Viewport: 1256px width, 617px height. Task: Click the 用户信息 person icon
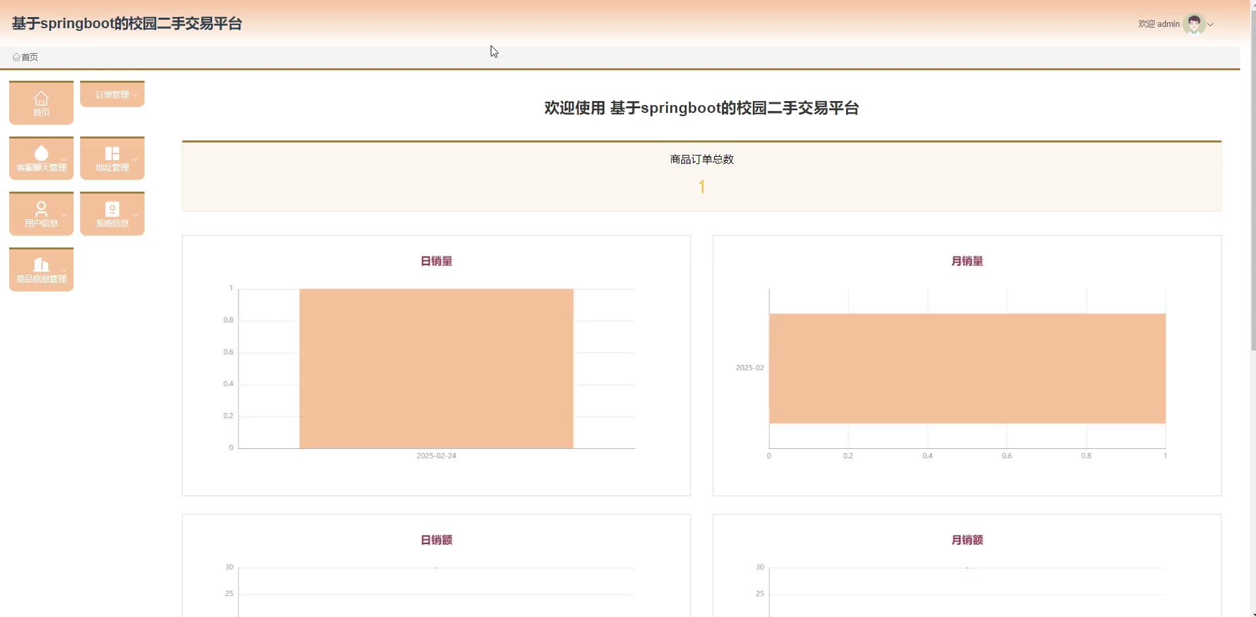pos(41,209)
